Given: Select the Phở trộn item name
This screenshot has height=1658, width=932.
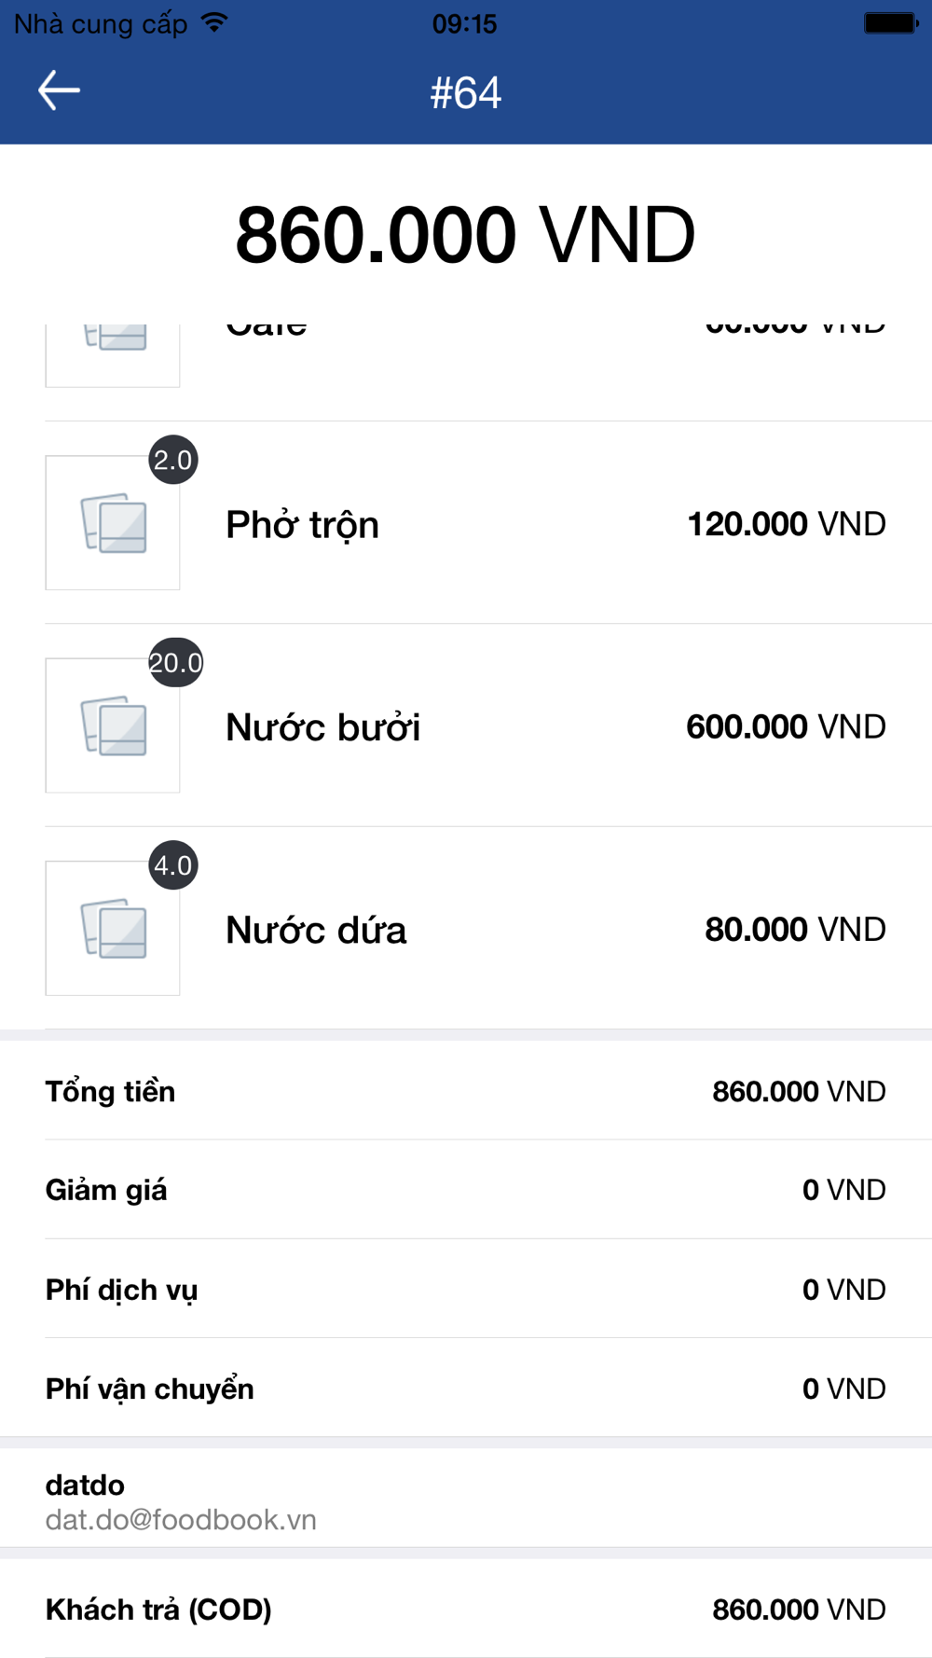Looking at the screenshot, I should click(302, 525).
